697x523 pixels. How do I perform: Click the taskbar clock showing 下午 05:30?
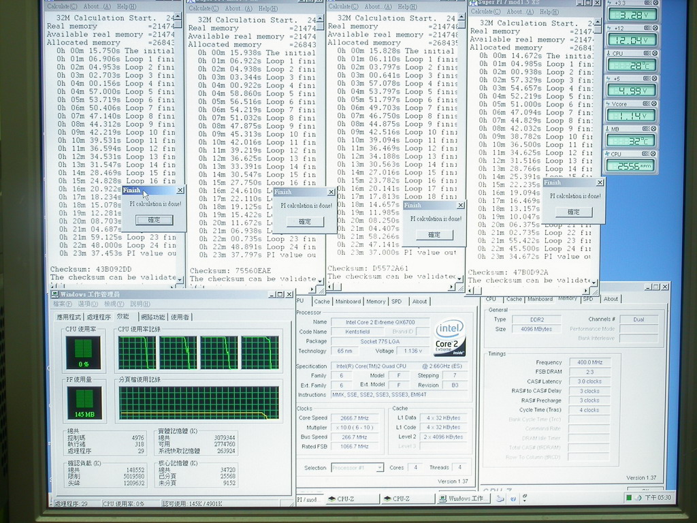[x=658, y=498]
